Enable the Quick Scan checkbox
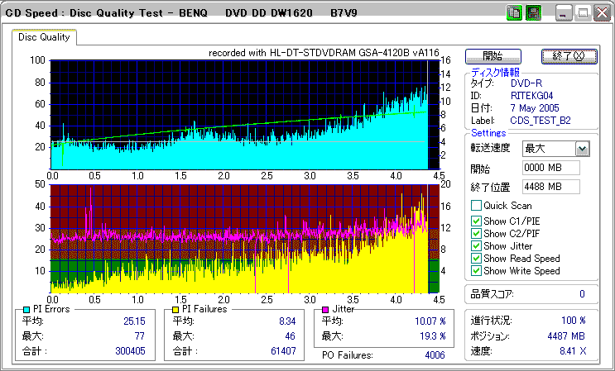The image size is (615, 371). (476, 206)
